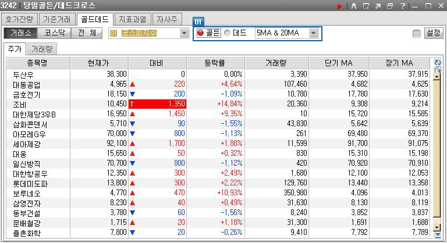
Task: Open help with the question mark icon
Action: pyautogui.click(x=402, y=6)
